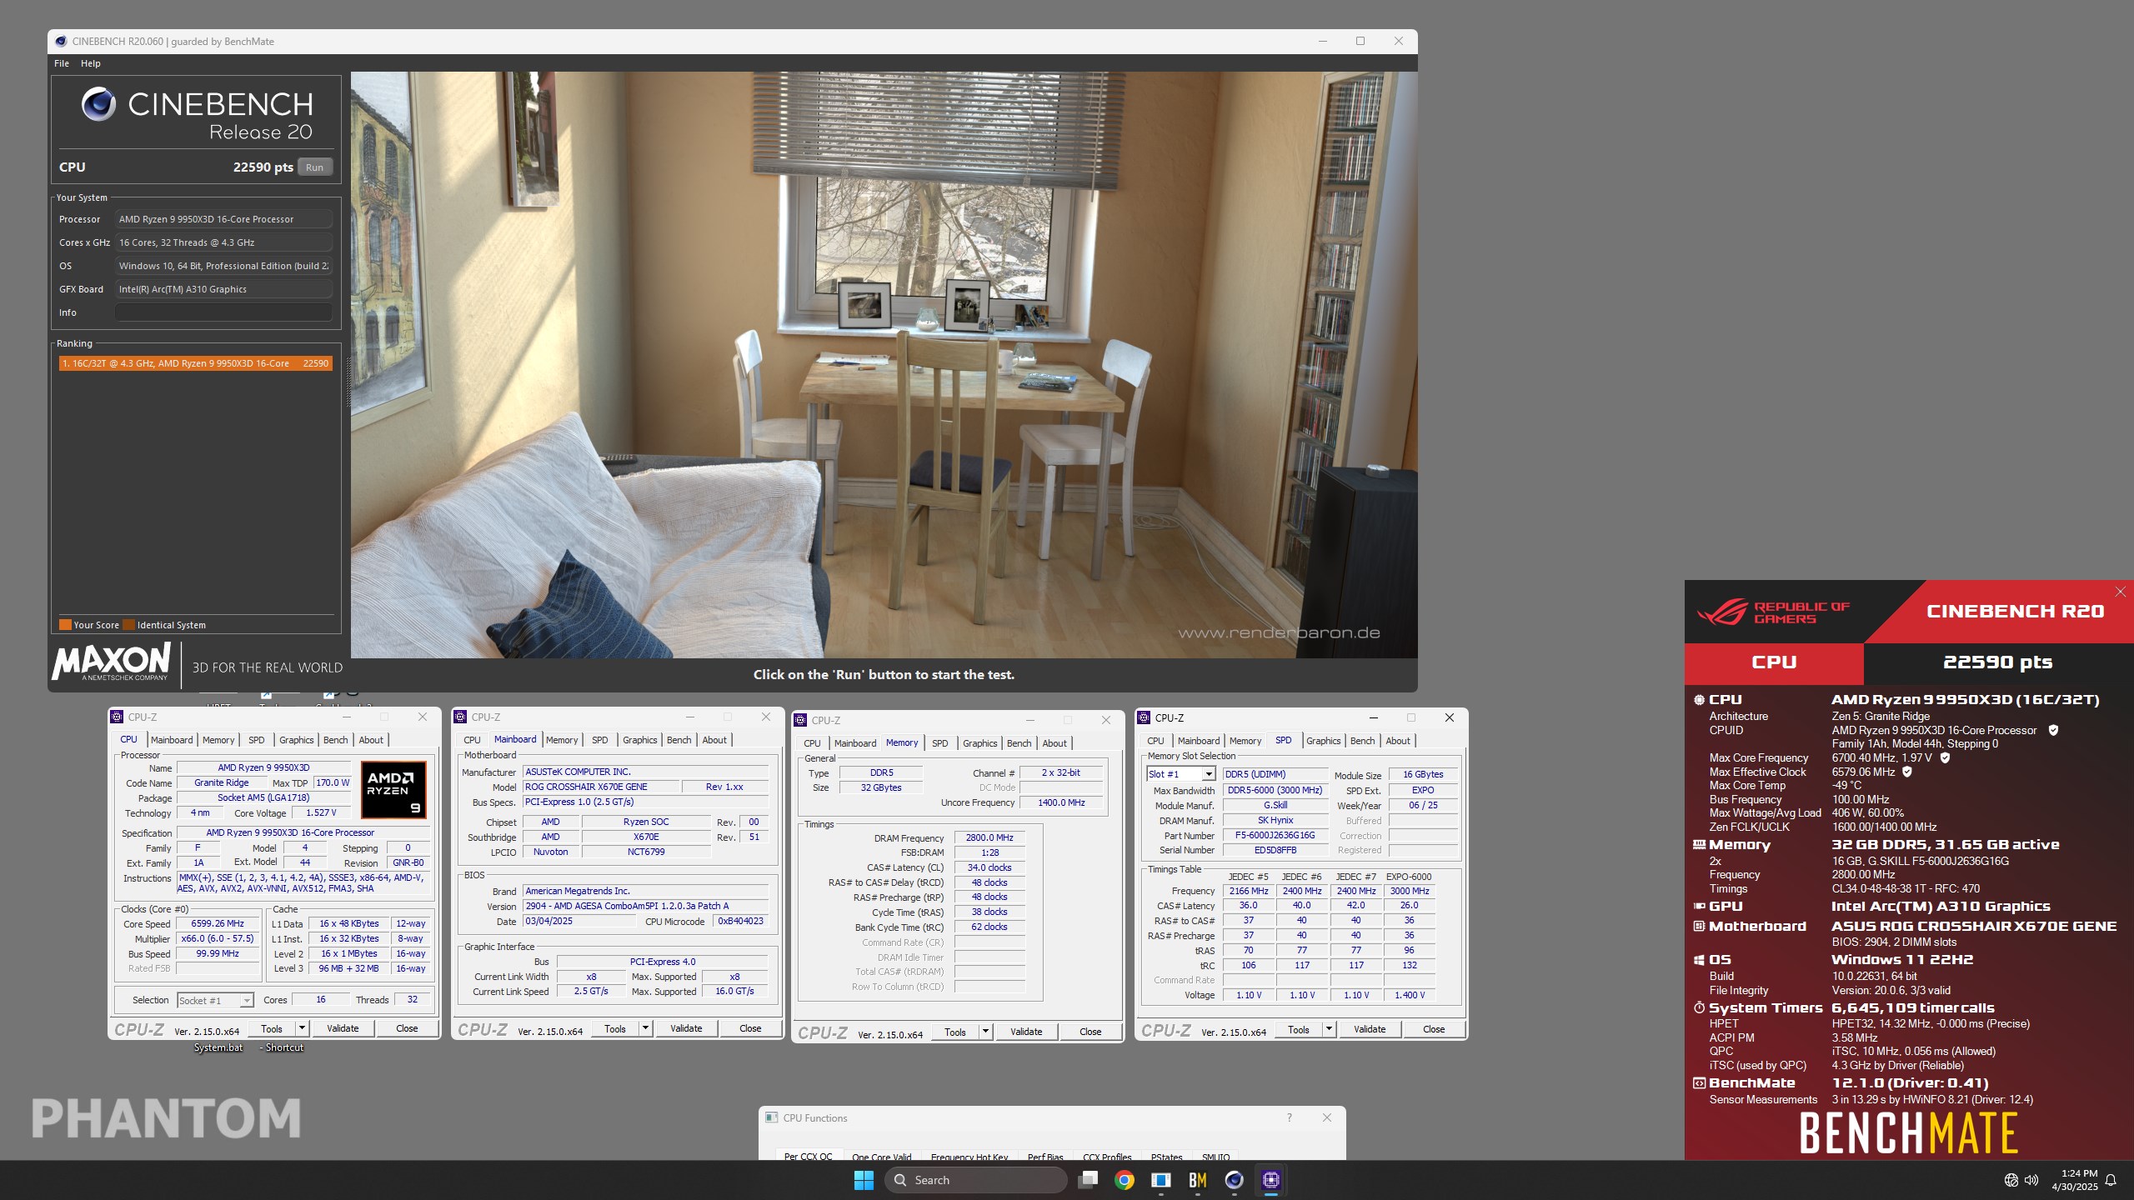The width and height of the screenshot is (2134, 1200).
Task: Open the Windows Start menu
Action: click(x=864, y=1180)
